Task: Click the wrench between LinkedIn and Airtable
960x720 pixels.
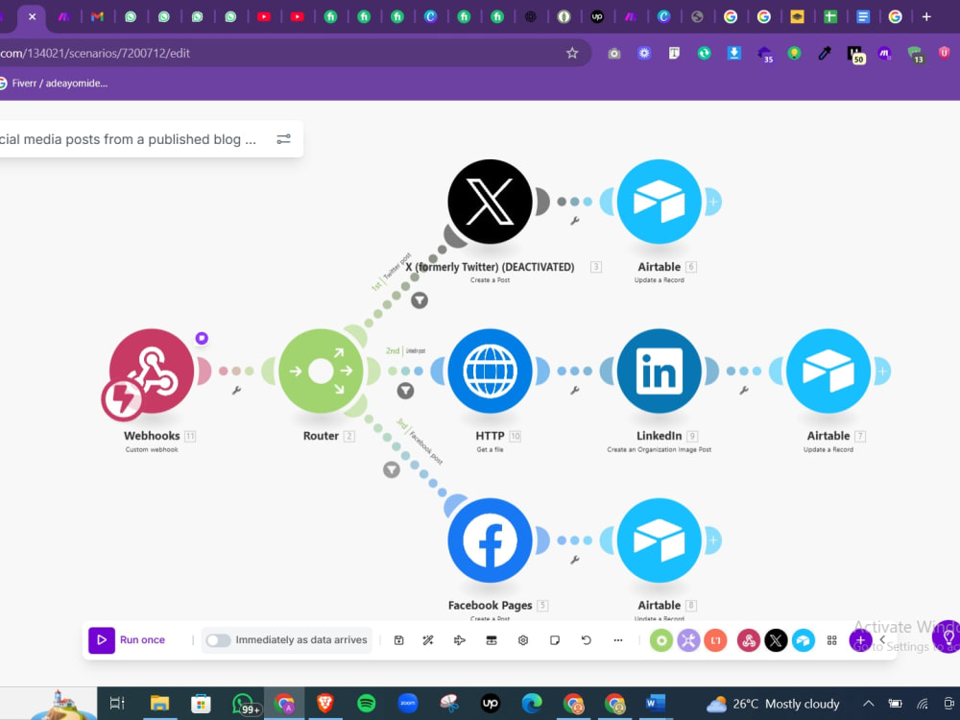Action: click(744, 390)
